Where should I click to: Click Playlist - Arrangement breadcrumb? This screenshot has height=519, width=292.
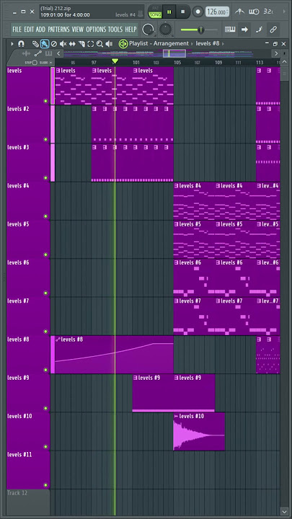(159, 44)
